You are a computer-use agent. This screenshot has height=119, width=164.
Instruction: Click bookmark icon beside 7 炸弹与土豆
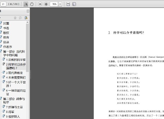[4, 106]
